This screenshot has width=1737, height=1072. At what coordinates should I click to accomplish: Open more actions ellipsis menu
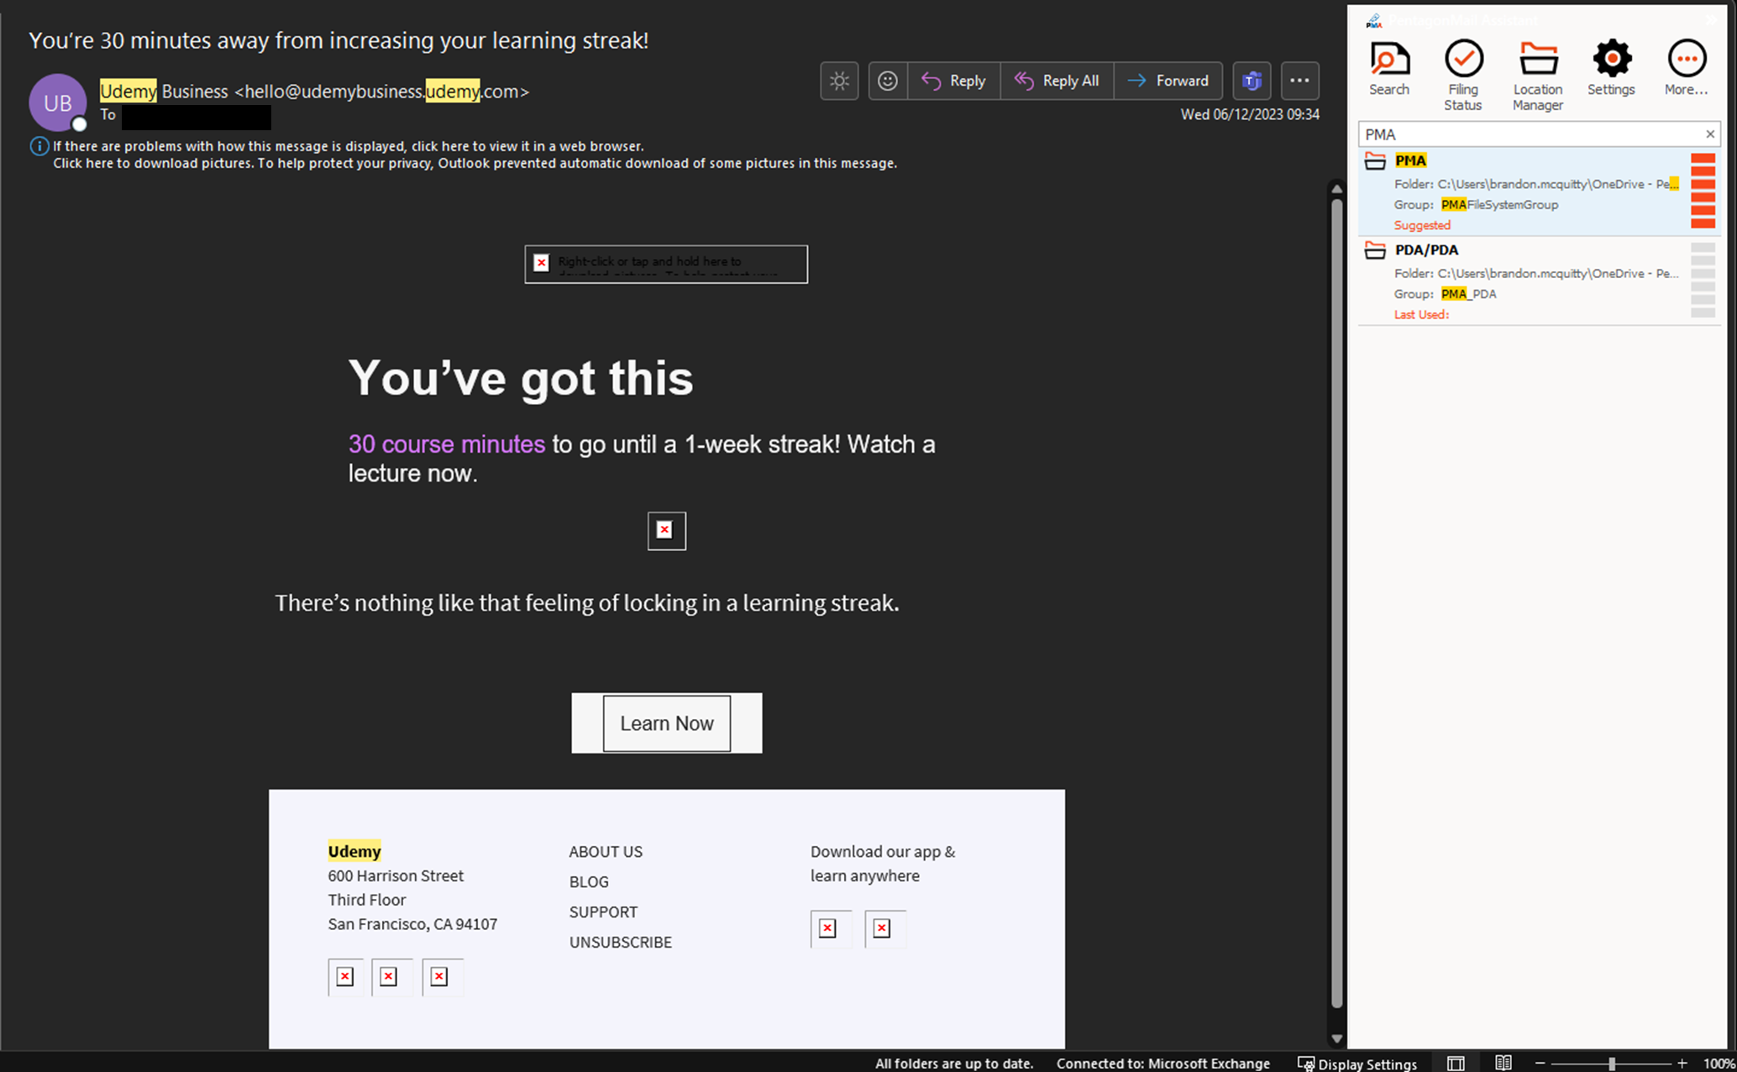[x=1299, y=81]
